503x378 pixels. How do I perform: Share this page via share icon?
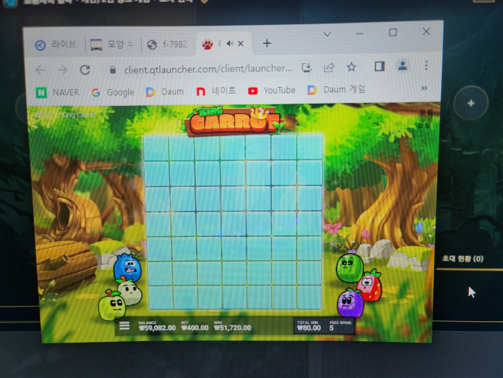[329, 67]
